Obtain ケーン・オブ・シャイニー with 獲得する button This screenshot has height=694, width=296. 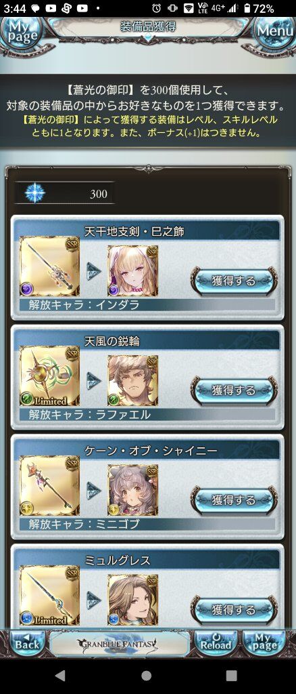coord(234,500)
